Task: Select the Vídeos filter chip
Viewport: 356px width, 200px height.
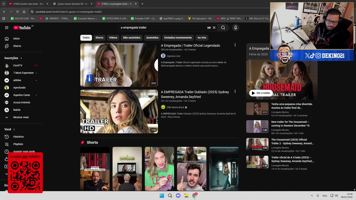Action: point(113,37)
